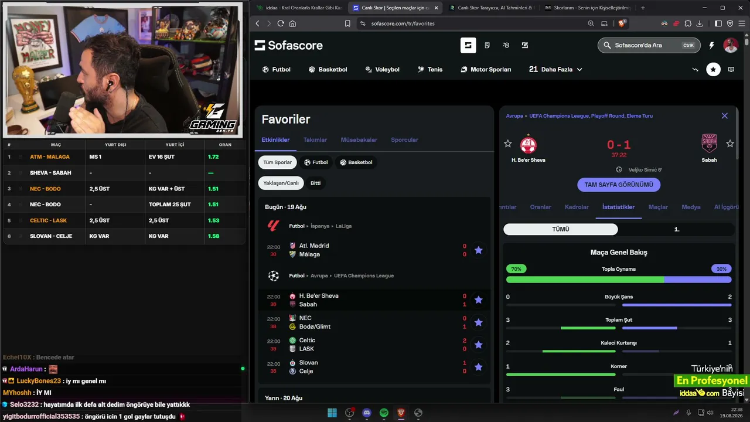Click the TAM SAYFA GÖRÜNÜMÜ button
The image size is (750, 422).
point(619,185)
